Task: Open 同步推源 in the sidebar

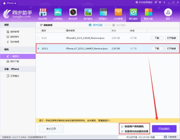Action: tap(13, 42)
